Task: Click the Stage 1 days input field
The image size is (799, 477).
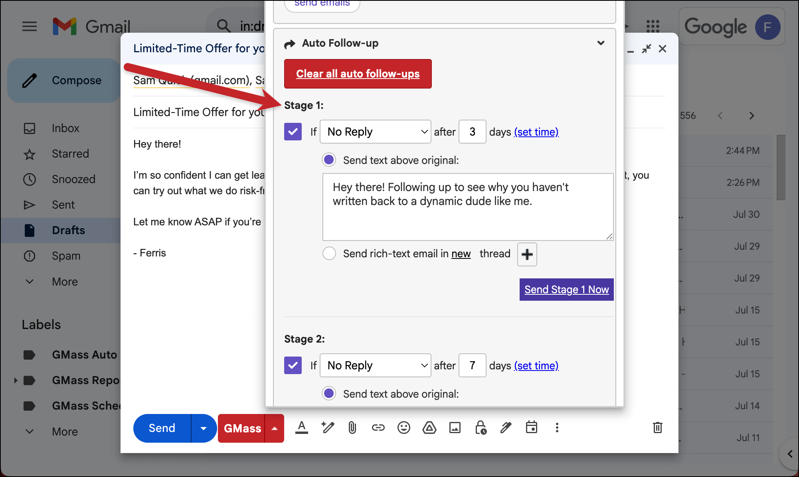Action: click(x=472, y=132)
